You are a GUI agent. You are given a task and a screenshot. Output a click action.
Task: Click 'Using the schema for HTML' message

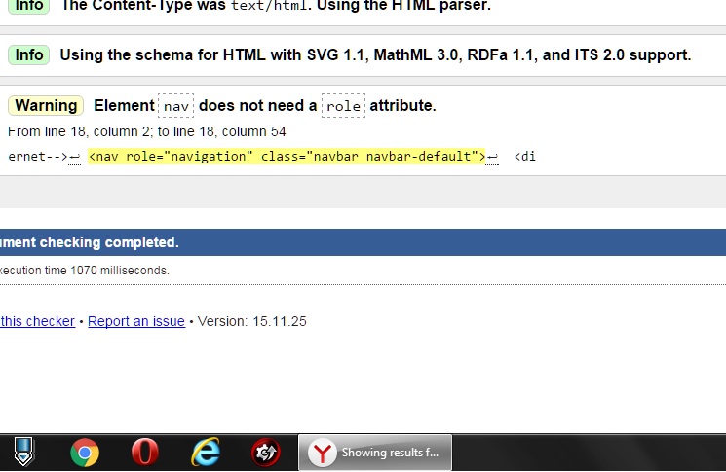click(x=375, y=55)
